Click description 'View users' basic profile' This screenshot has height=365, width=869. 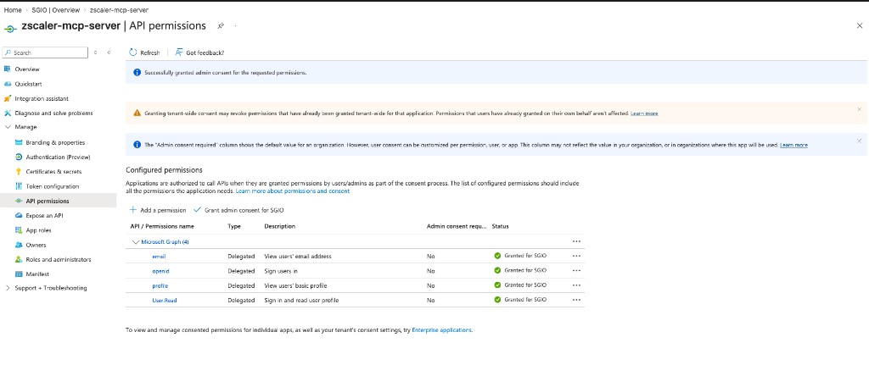(x=295, y=285)
